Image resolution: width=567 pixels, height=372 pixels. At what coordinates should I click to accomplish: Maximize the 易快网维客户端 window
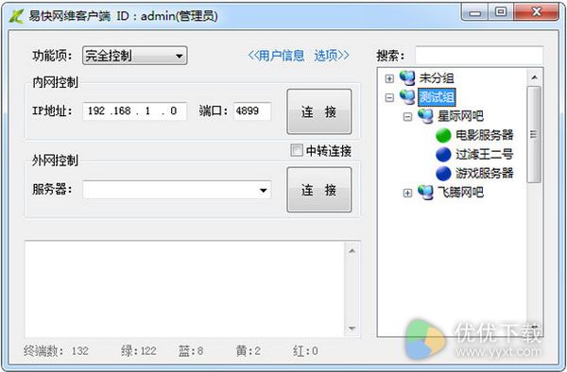point(501,12)
